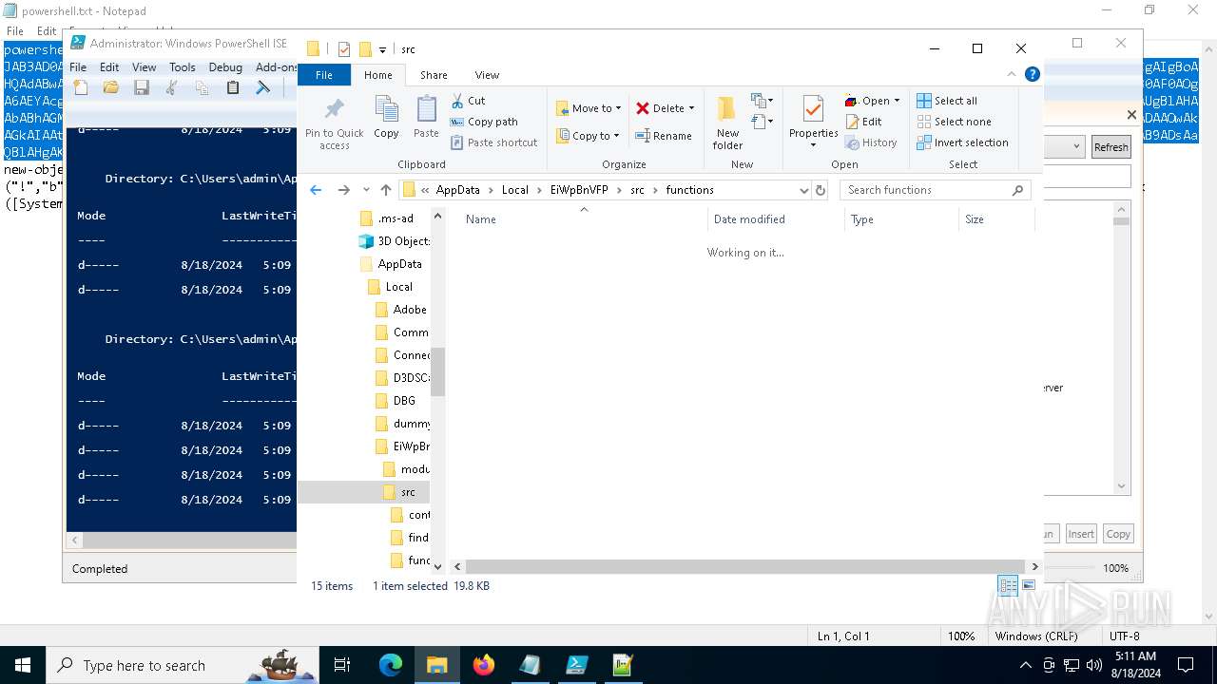The height and width of the screenshot is (684, 1217).
Task: Click Select all in ribbon
Action: (x=947, y=101)
